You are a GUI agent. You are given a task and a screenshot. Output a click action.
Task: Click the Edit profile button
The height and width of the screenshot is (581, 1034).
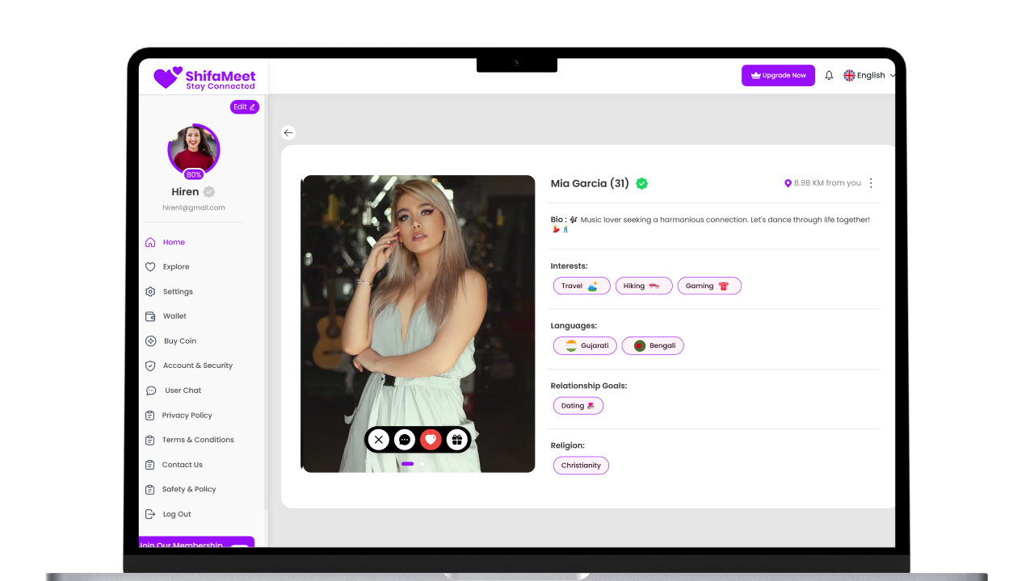pyautogui.click(x=244, y=107)
